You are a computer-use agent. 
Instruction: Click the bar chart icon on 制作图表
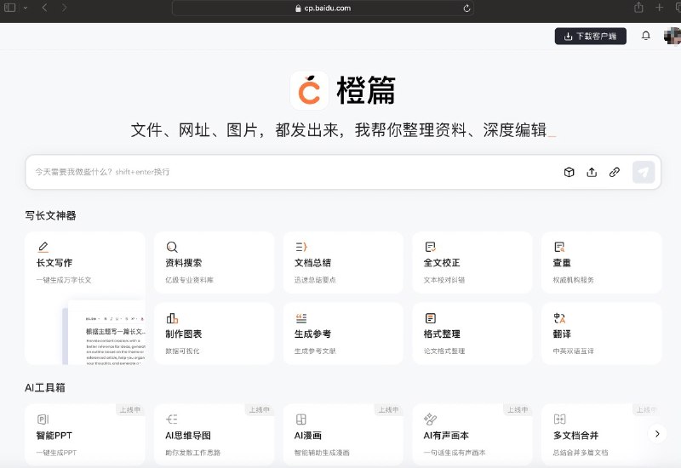click(x=172, y=318)
